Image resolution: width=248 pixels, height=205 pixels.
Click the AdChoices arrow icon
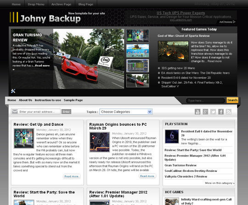tap(234, 22)
